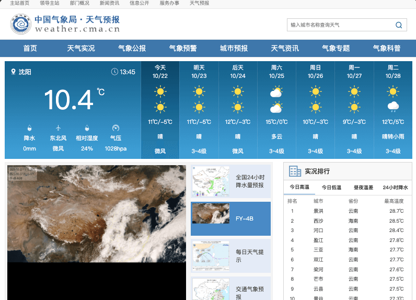Click the daytime sun icon for 周一 10/27
The image size is (416, 300).
tap(354, 92)
